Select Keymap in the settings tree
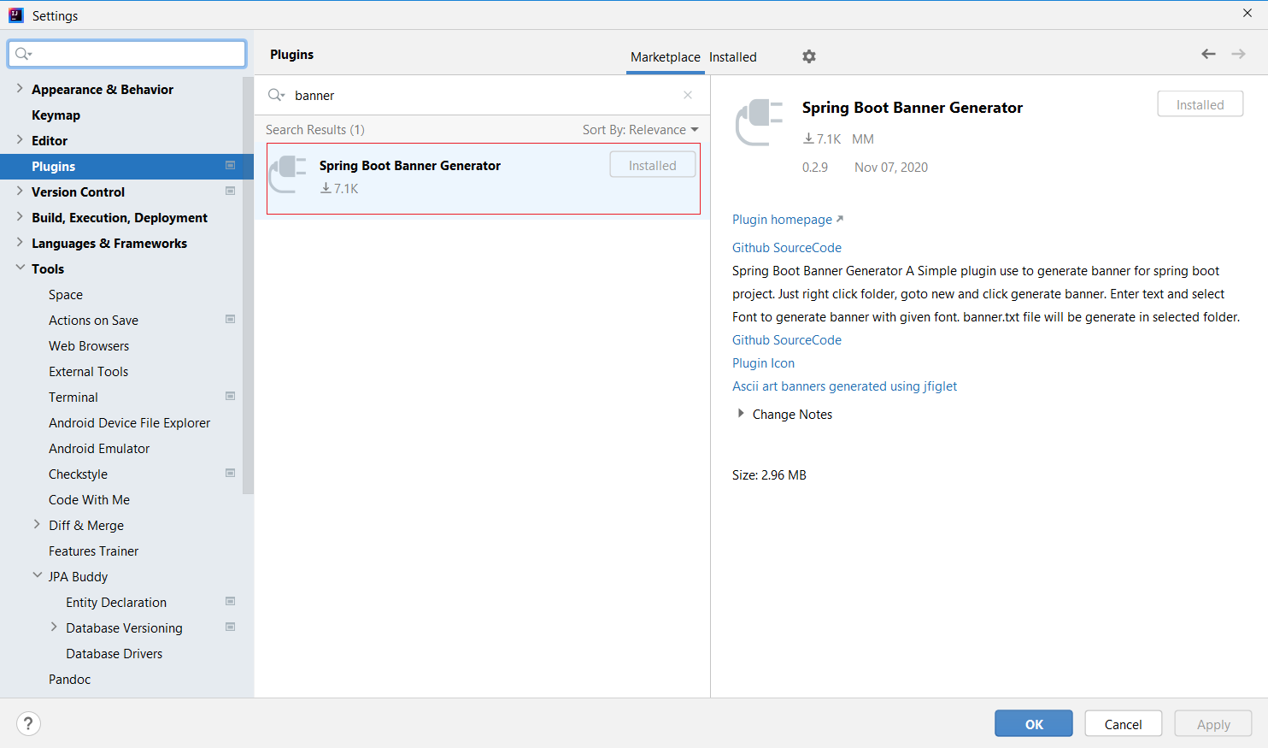This screenshot has height=748, width=1268. [56, 115]
